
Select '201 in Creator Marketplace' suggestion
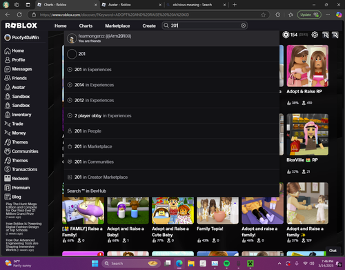point(172,177)
